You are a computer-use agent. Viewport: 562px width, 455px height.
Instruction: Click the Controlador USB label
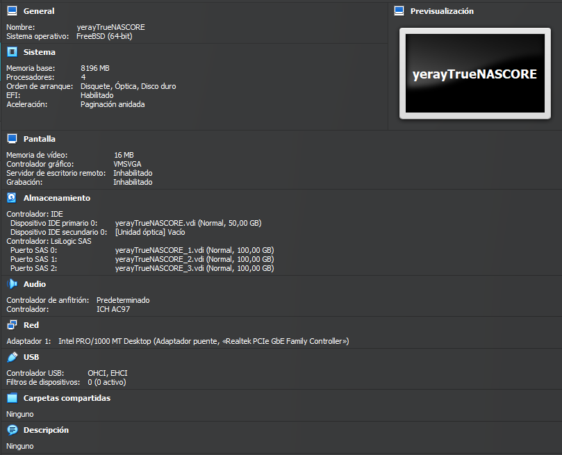[35, 373]
